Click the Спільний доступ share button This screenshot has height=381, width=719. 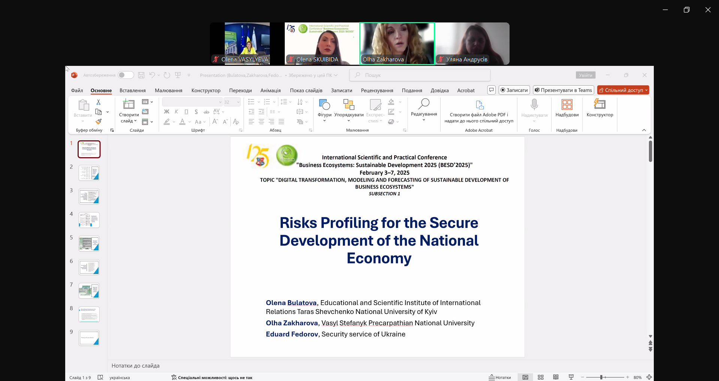tap(623, 90)
